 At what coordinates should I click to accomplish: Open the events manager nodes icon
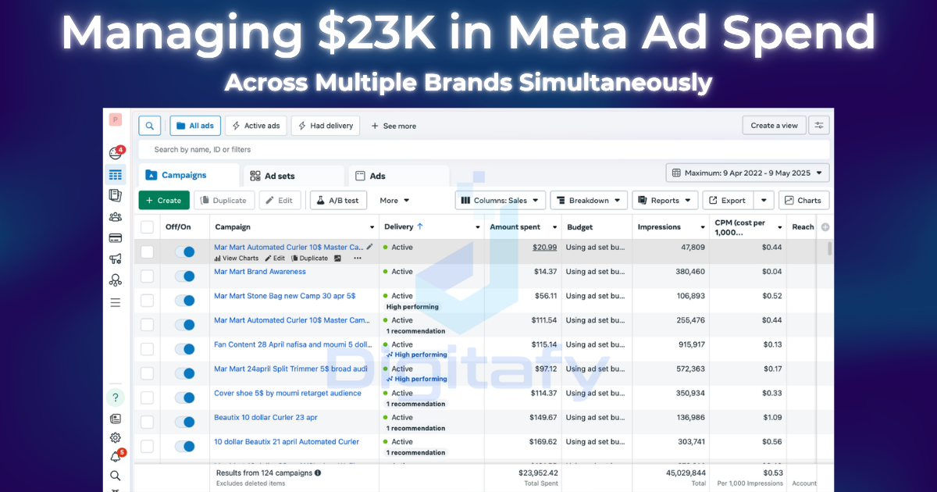point(116,280)
